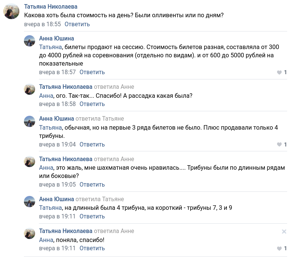Open the 'вчера в 19:05' timestamp
This screenshot has height=257, width=292.
point(58,185)
